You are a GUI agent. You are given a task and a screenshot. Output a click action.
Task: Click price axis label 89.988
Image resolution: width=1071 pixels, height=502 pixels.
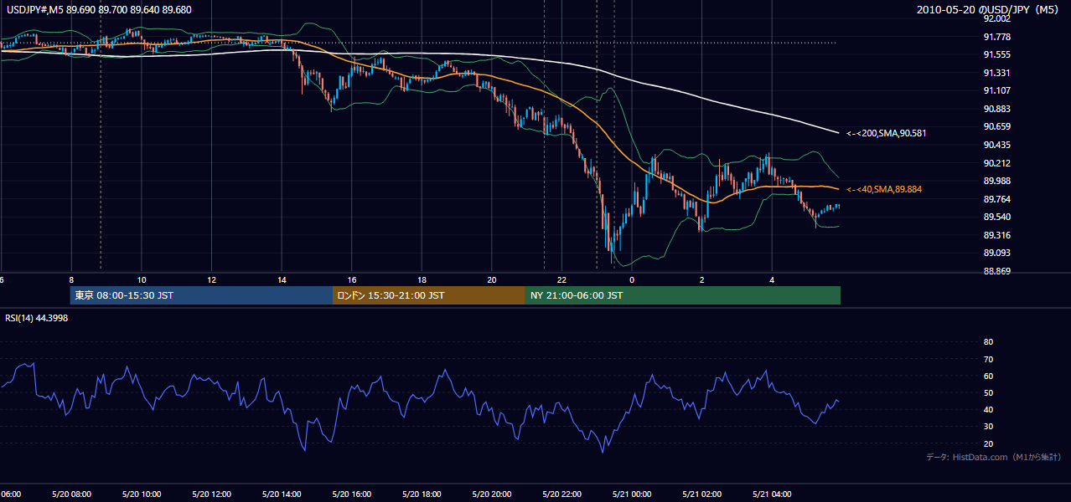996,181
